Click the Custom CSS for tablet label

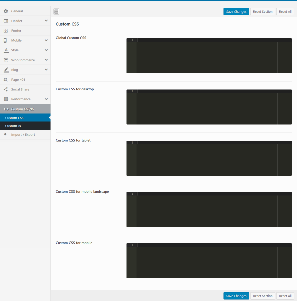point(73,140)
